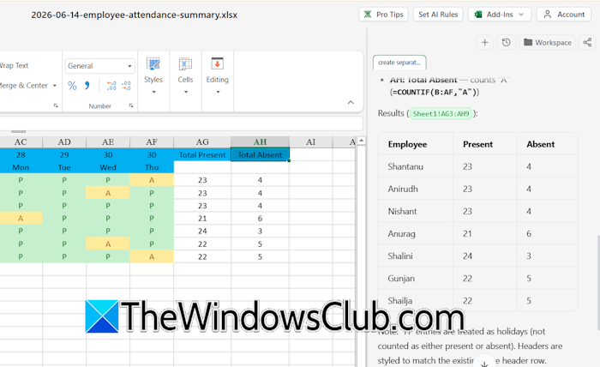
Task: Click Shalini row in results table
Action: [x=477, y=256]
